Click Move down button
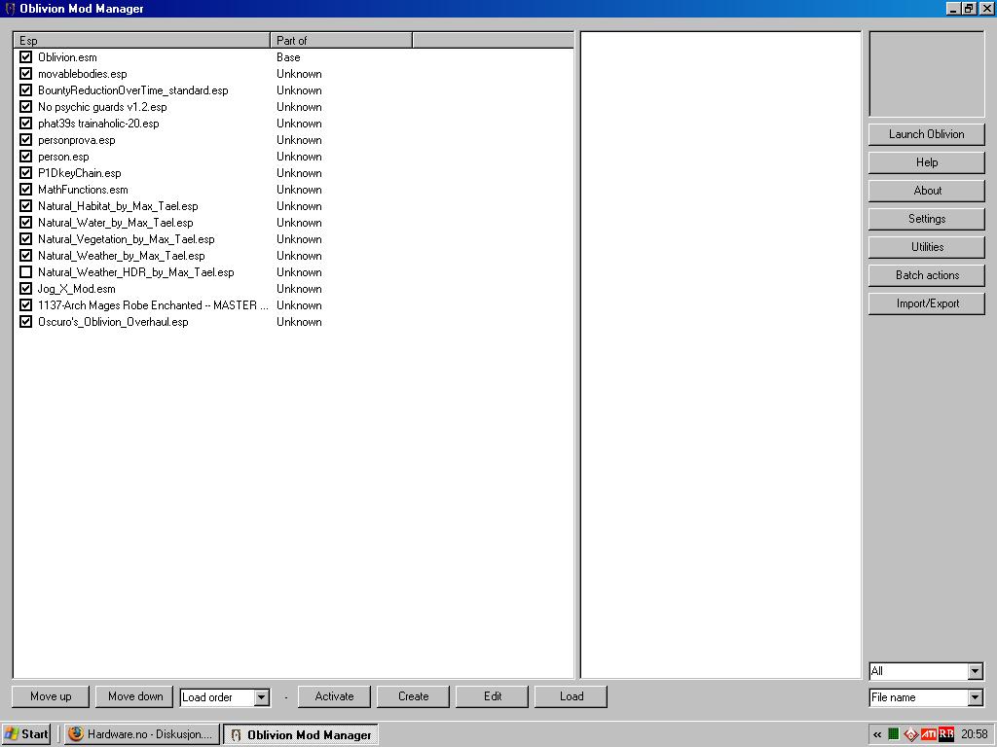Viewport: 997px width, 747px height. [x=134, y=696]
